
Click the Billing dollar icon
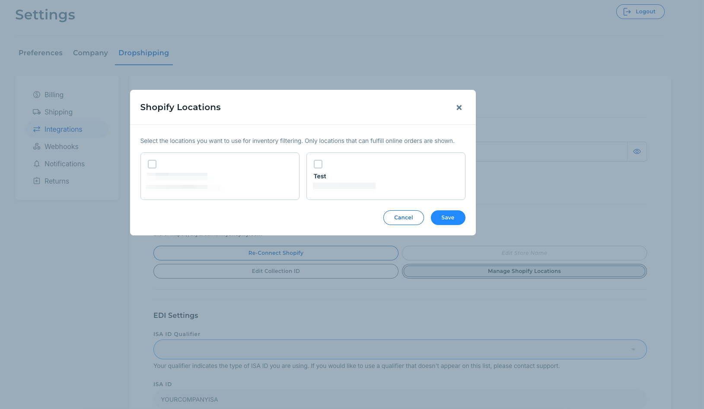37,95
